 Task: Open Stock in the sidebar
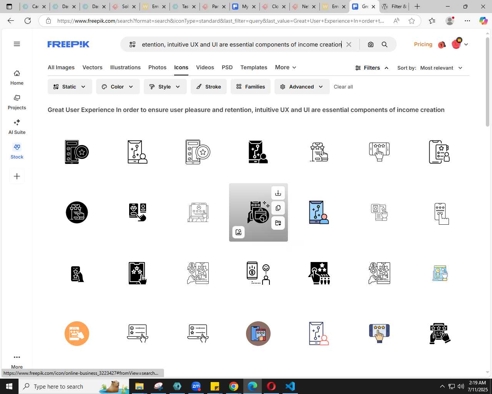(17, 152)
